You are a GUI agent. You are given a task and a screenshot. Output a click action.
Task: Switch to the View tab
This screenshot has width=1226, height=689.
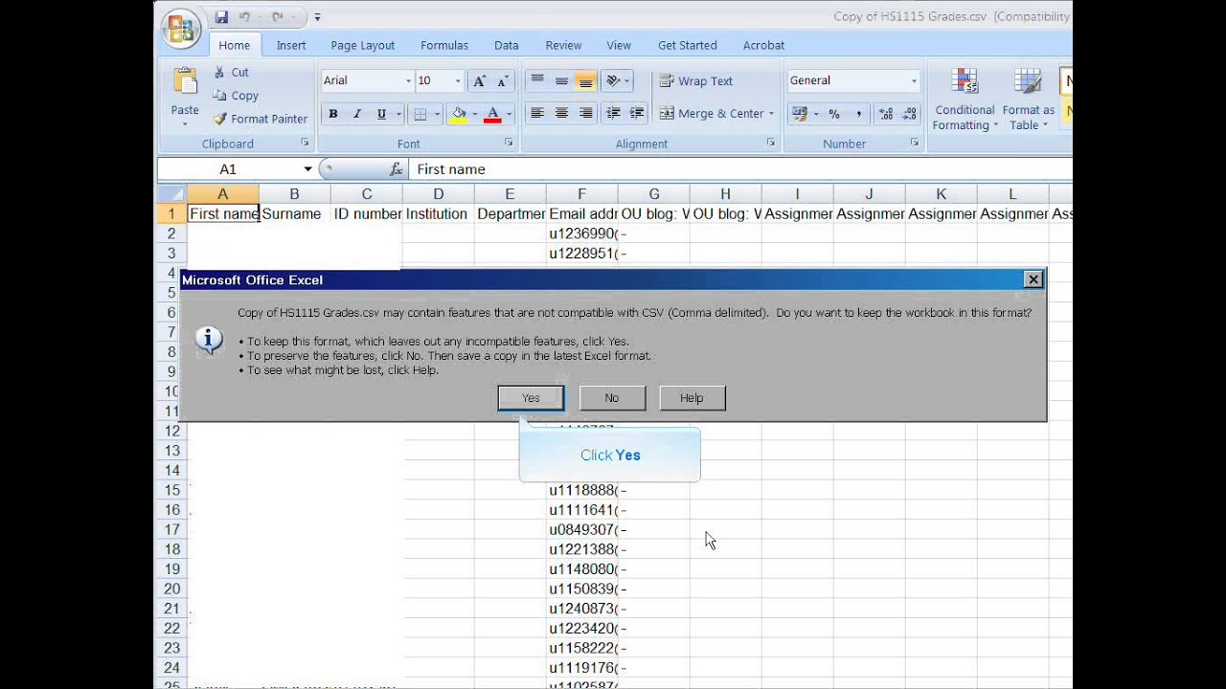click(x=619, y=45)
